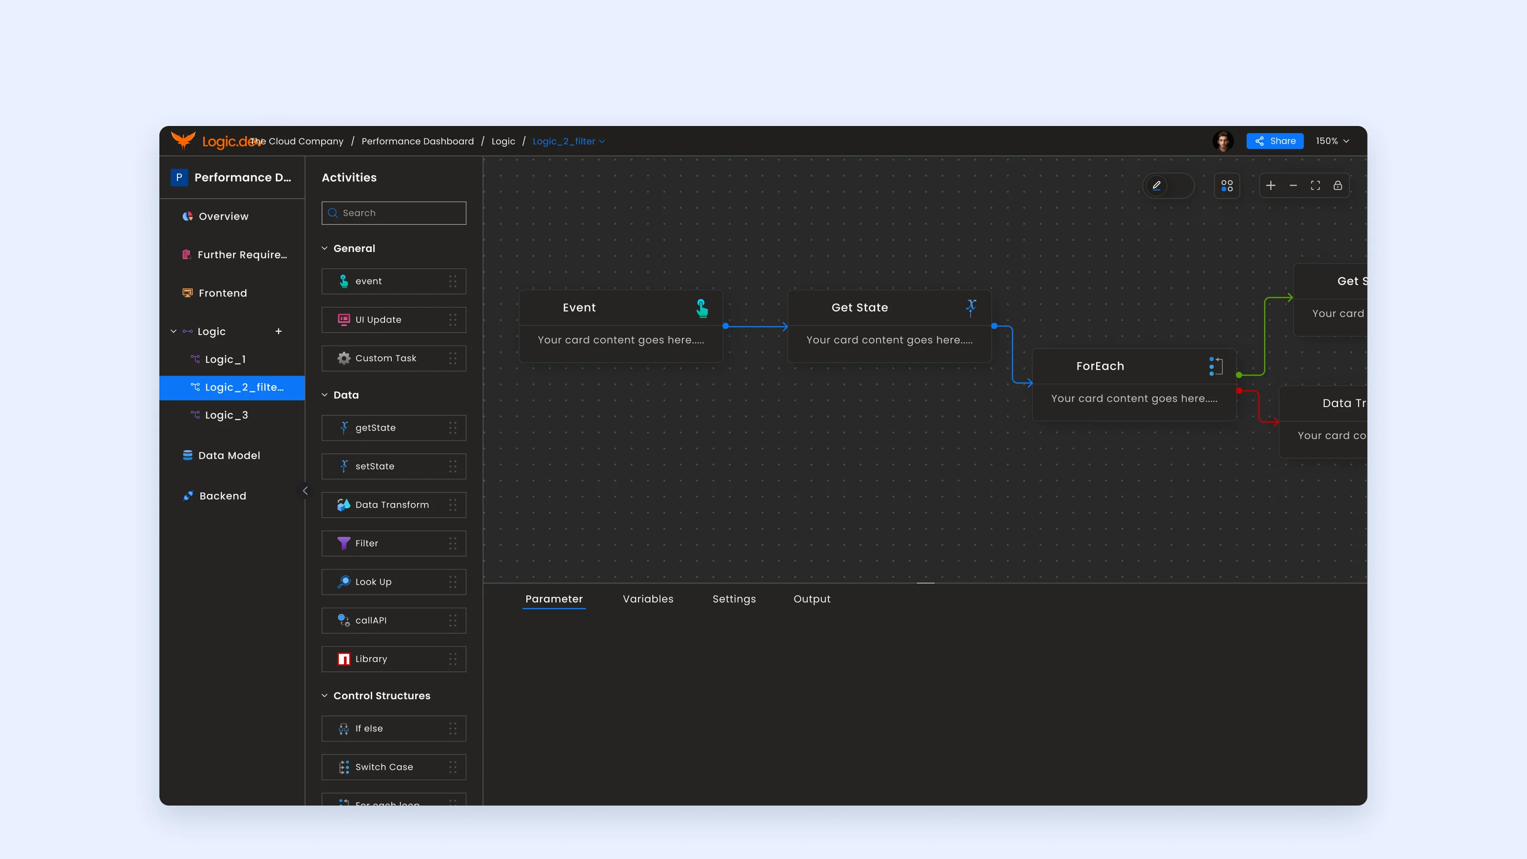Screen dimensions: 1527x859
Task: Fit canvas using the fullscreen icon
Action: click(x=1315, y=186)
